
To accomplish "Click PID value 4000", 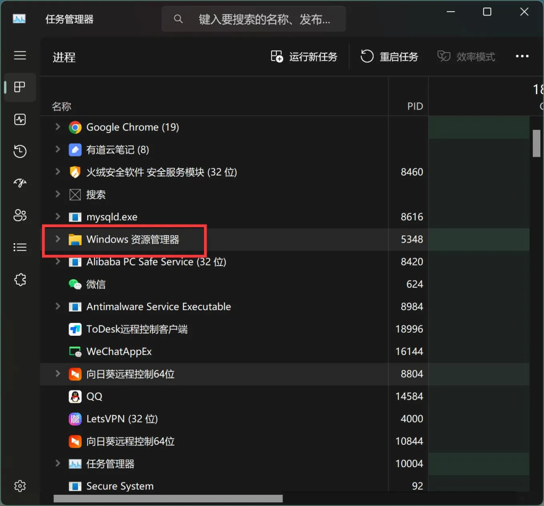I will click(412, 419).
